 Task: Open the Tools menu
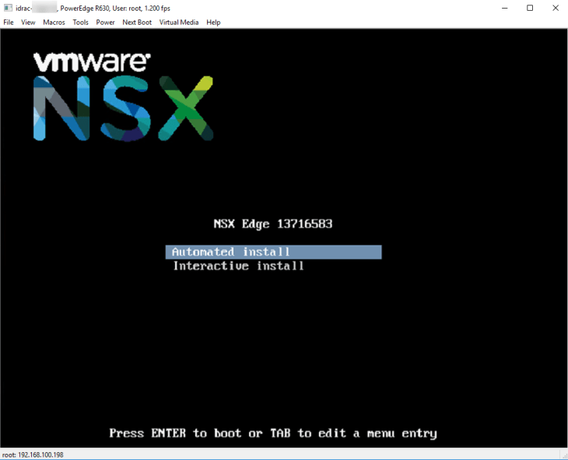(80, 23)
